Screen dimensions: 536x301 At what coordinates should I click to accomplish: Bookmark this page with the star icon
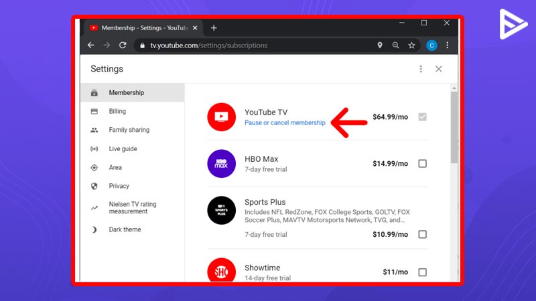click(411, 45)
